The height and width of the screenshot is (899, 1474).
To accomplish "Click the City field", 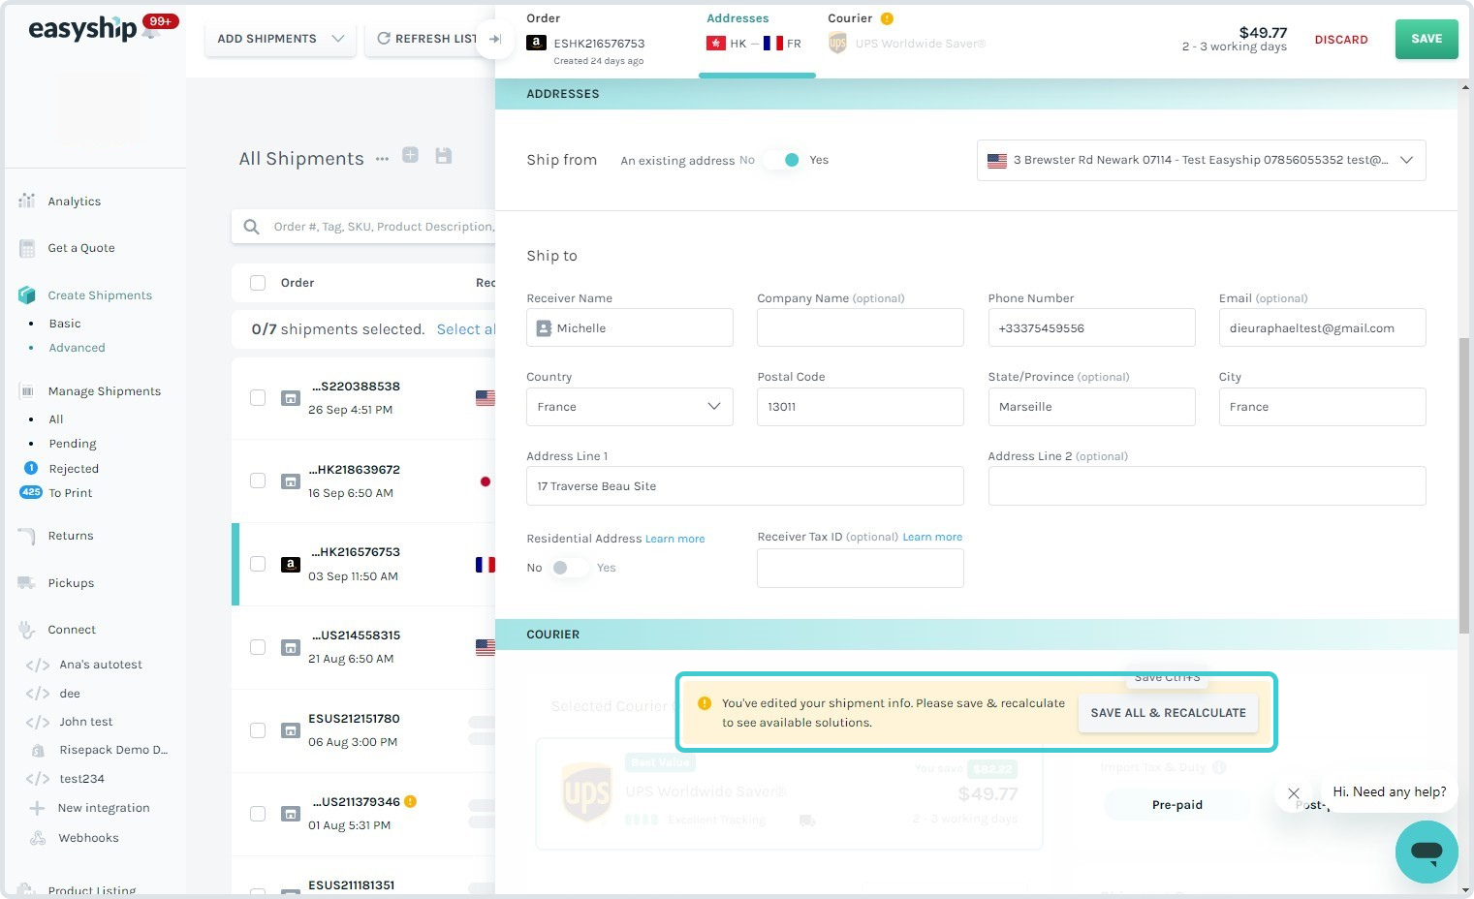I will pos(1322,407).
